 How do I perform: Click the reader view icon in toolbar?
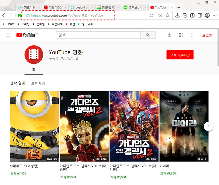(x=192, y=16)
